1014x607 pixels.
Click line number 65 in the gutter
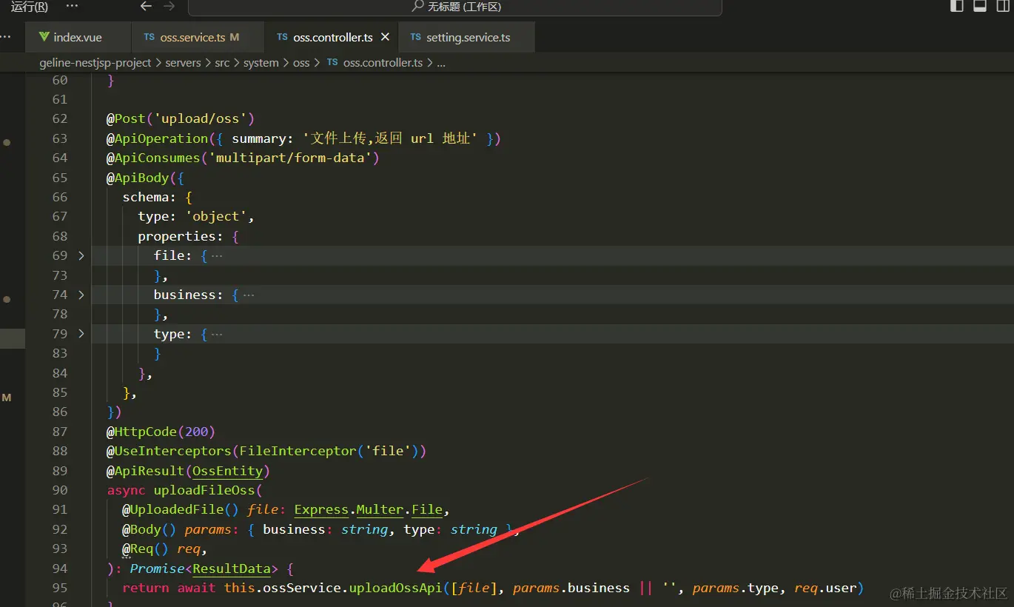(x=59, y=178)
